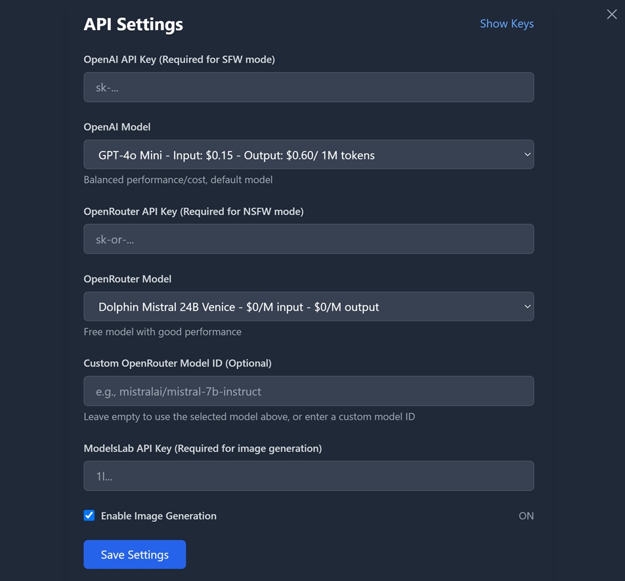The width and height of the screenshot is (625, 581).
Task: Click the ON status indicator
Action: point(526,516)
